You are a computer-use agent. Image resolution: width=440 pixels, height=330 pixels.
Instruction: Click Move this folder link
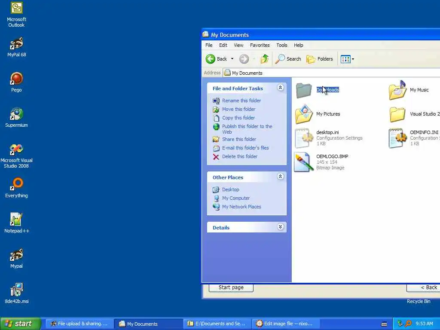(238, 109)
